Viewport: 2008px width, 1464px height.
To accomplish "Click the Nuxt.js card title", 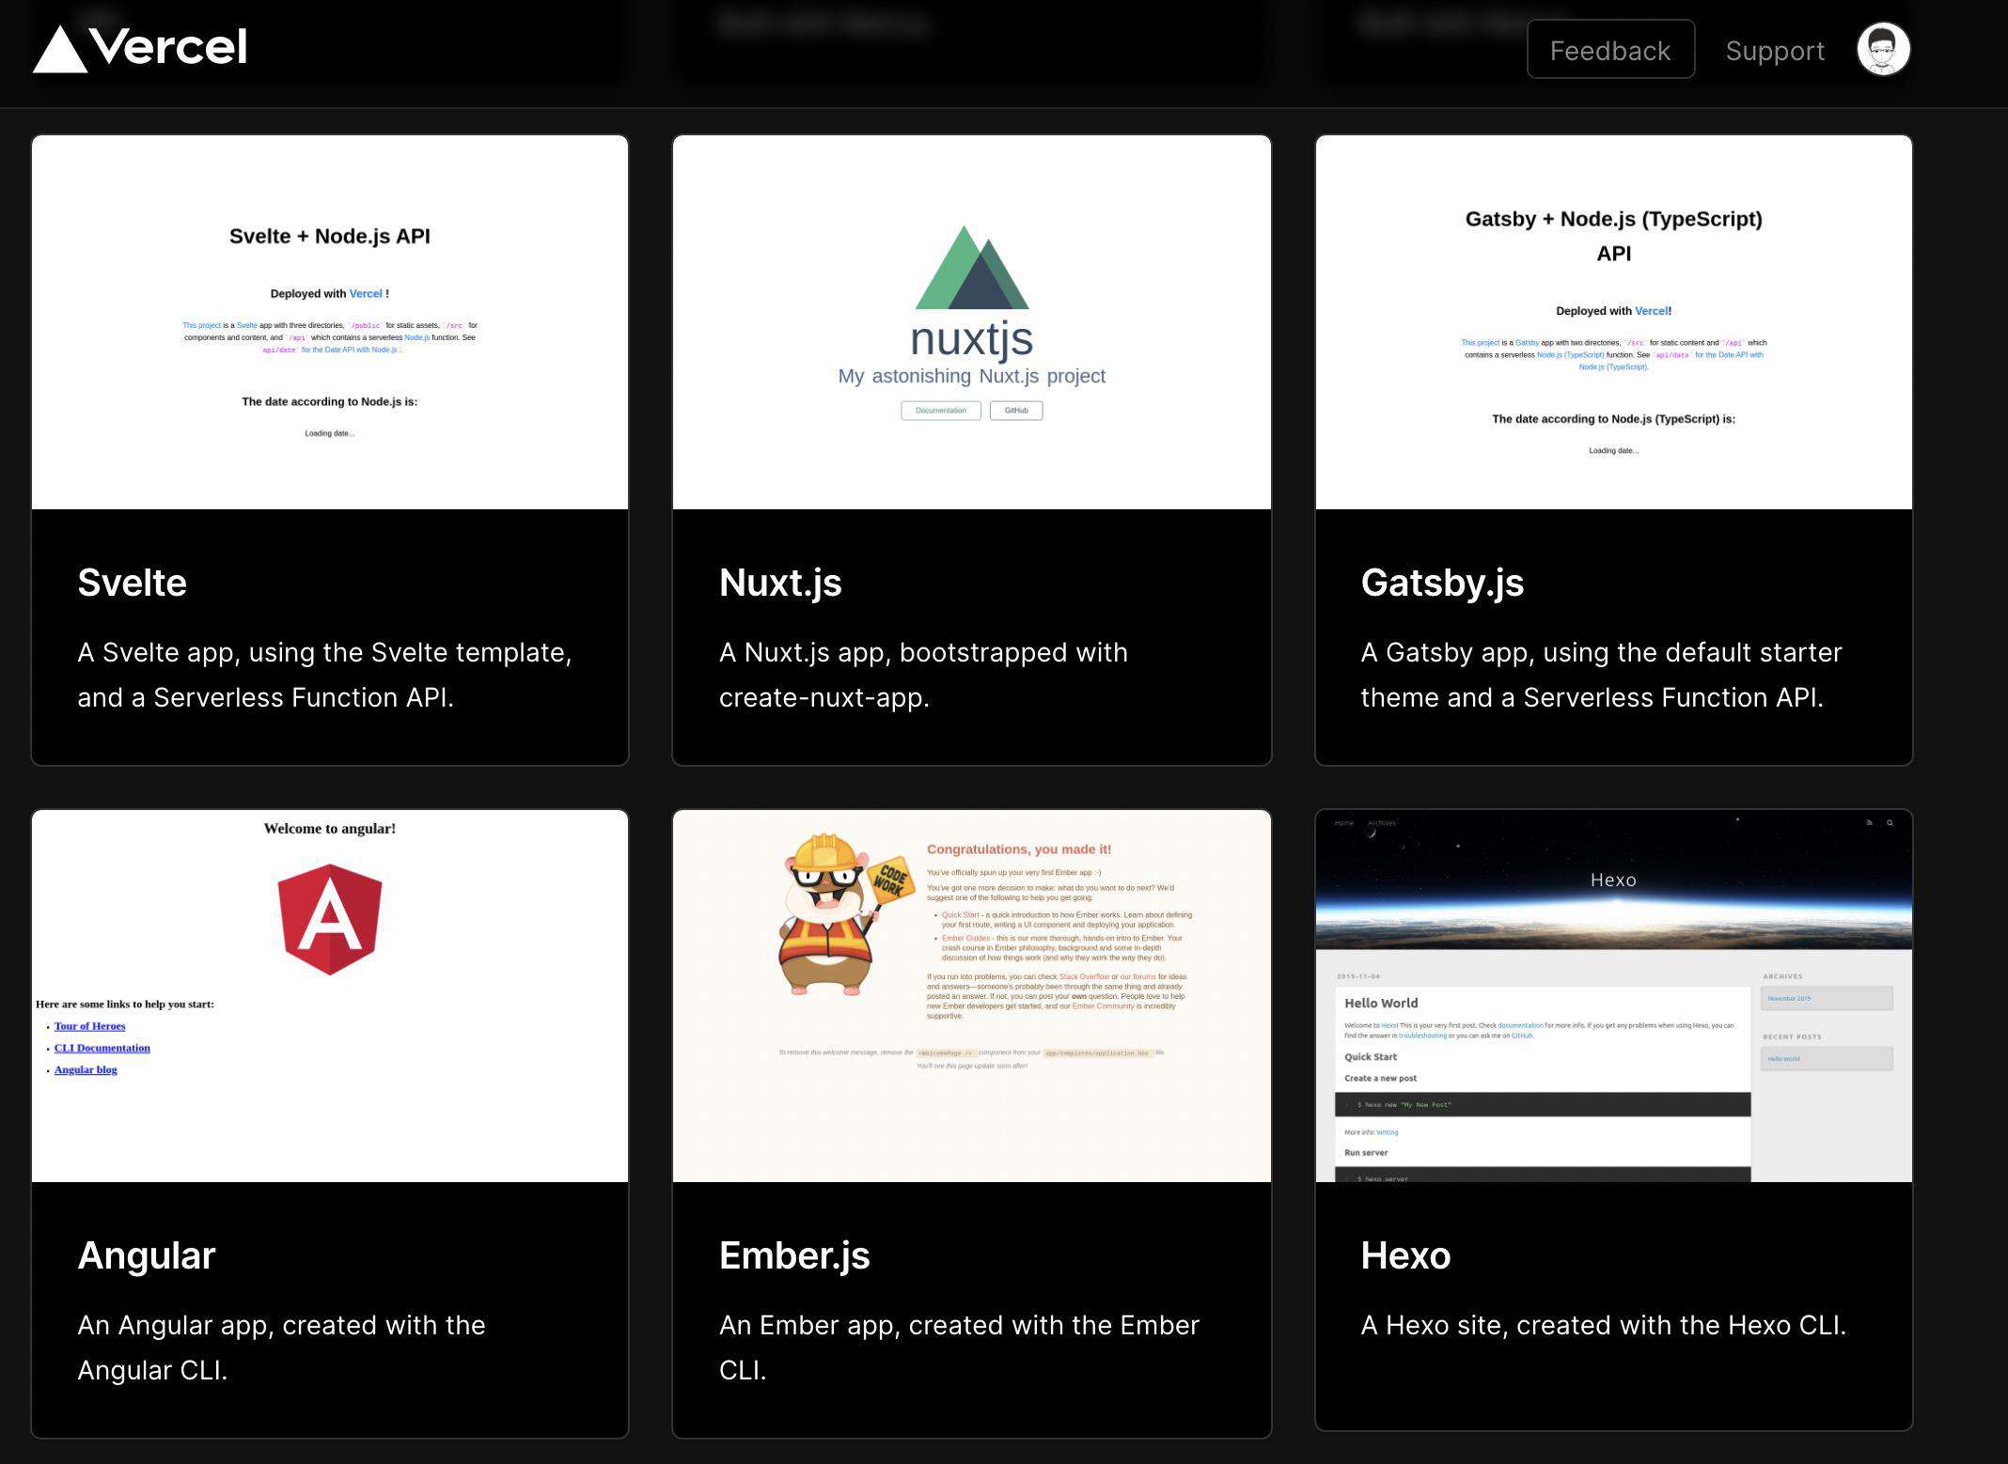I will pos(780,583).
